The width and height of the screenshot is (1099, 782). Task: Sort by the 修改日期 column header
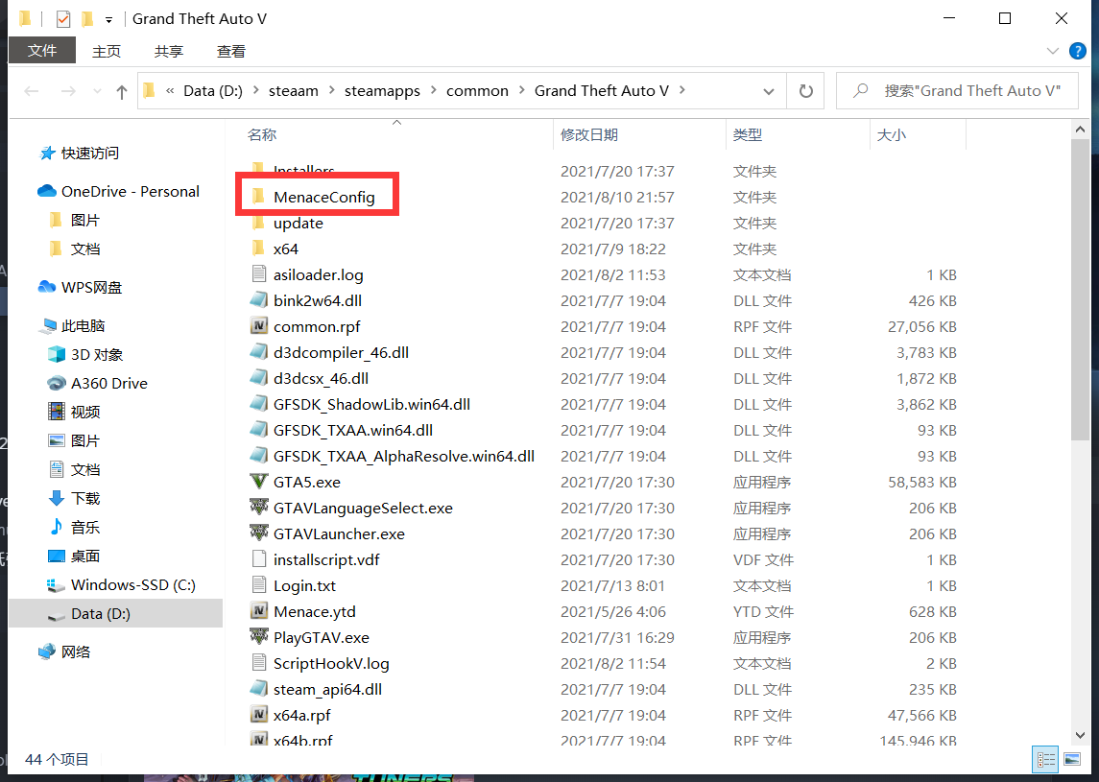pos(589,134)
